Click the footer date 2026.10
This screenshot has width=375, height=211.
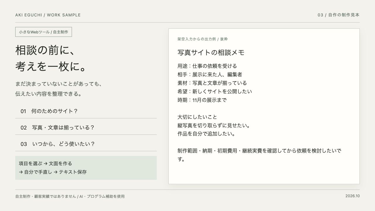(352, 196)
